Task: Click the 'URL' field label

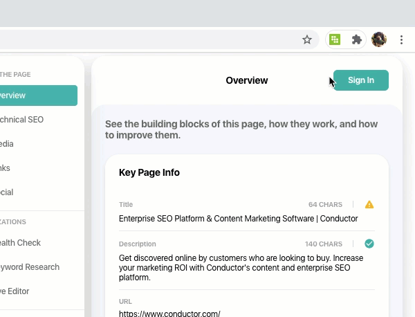Action: [125, 301]
